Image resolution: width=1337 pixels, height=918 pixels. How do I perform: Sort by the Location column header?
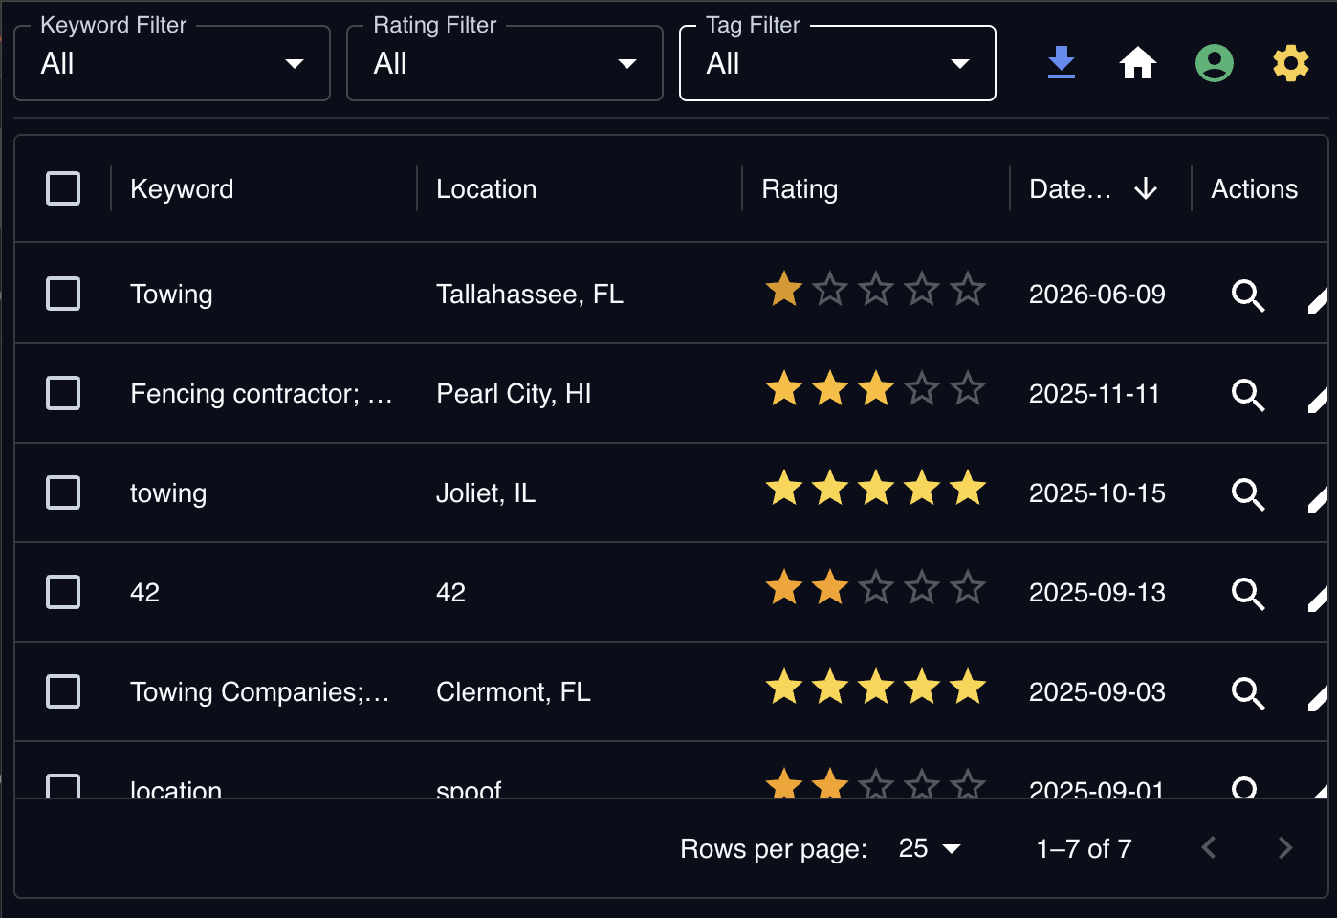486,189
